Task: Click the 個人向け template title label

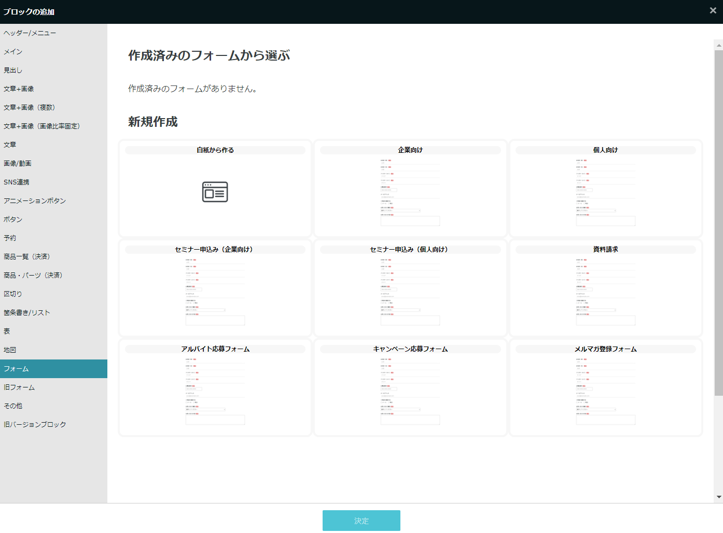Action: click(x=606, y=150)
